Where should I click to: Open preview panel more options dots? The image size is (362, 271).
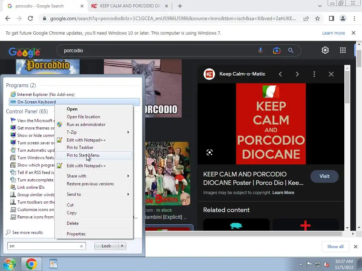click(x=314, y=74)
